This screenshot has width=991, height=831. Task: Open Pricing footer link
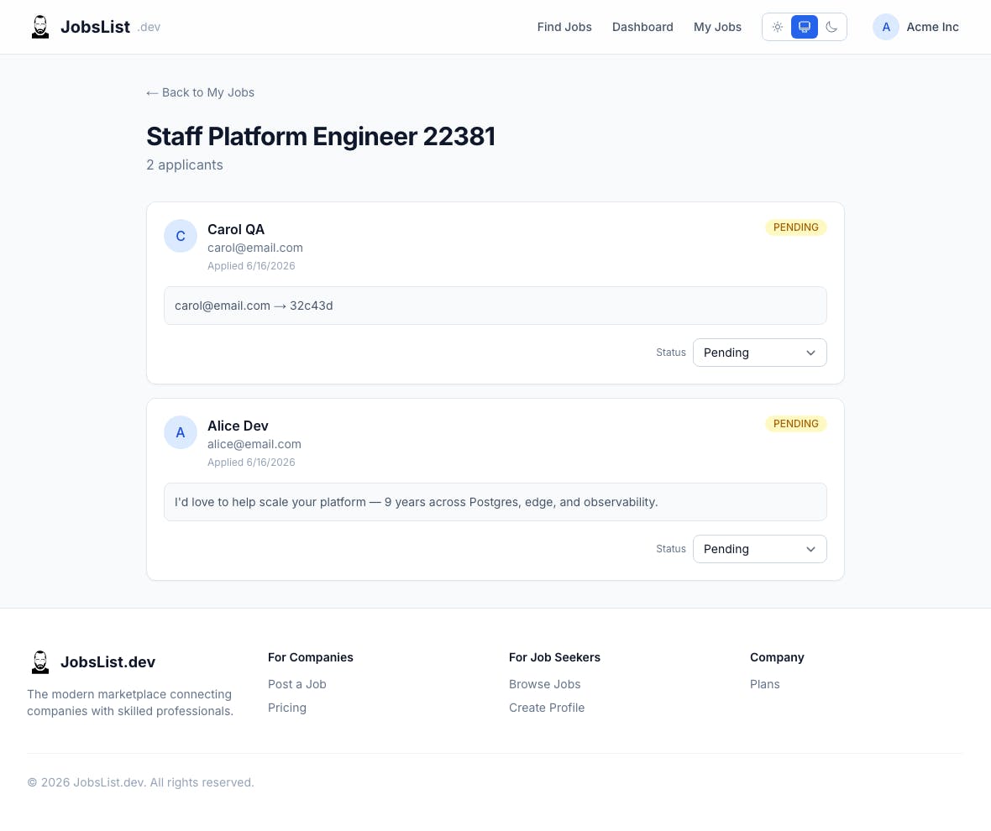(x=287, y=708)
